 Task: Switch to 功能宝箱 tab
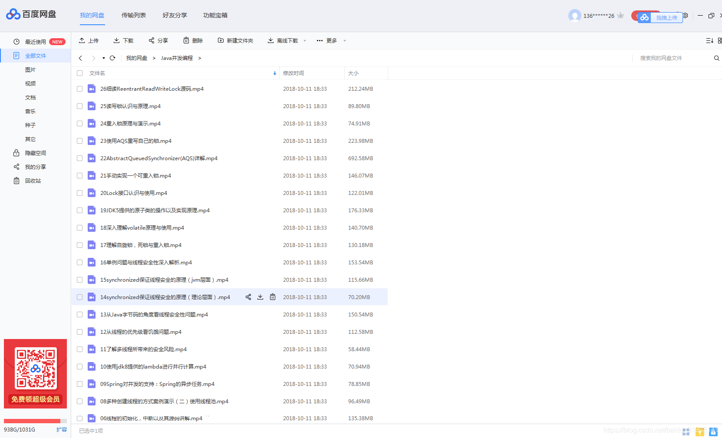tap(215, 15)
